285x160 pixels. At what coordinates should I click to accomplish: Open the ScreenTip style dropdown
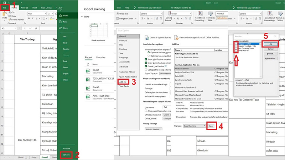[165, 74]
